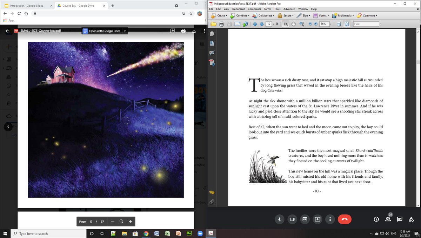Turn off the camera in Google Meet
This screenshot has width=421, height=238.
point(292,219)
